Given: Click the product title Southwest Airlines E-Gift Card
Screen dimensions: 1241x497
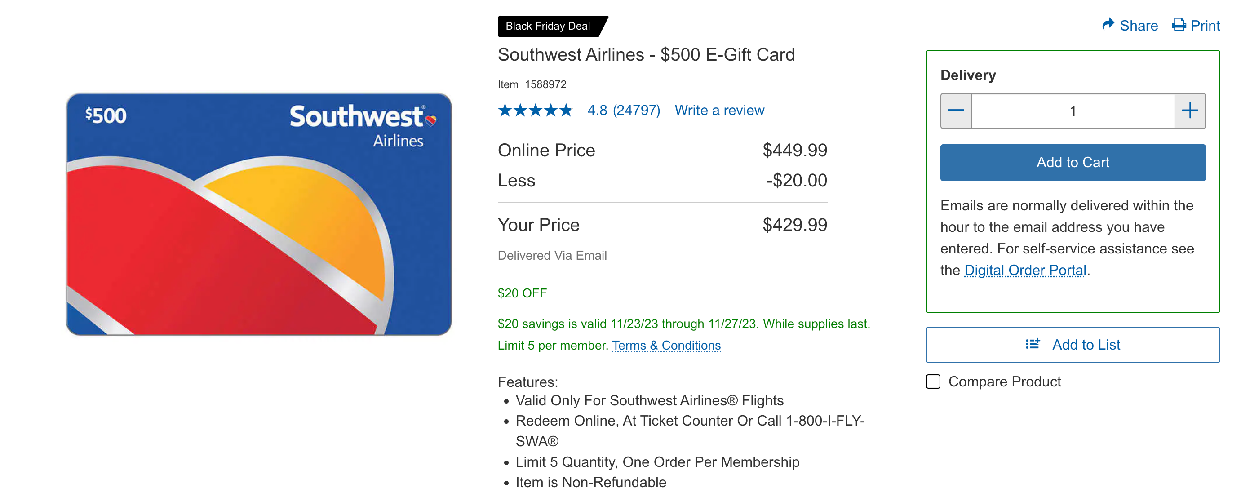Looking at the screenshot, I should pos(647,54).
